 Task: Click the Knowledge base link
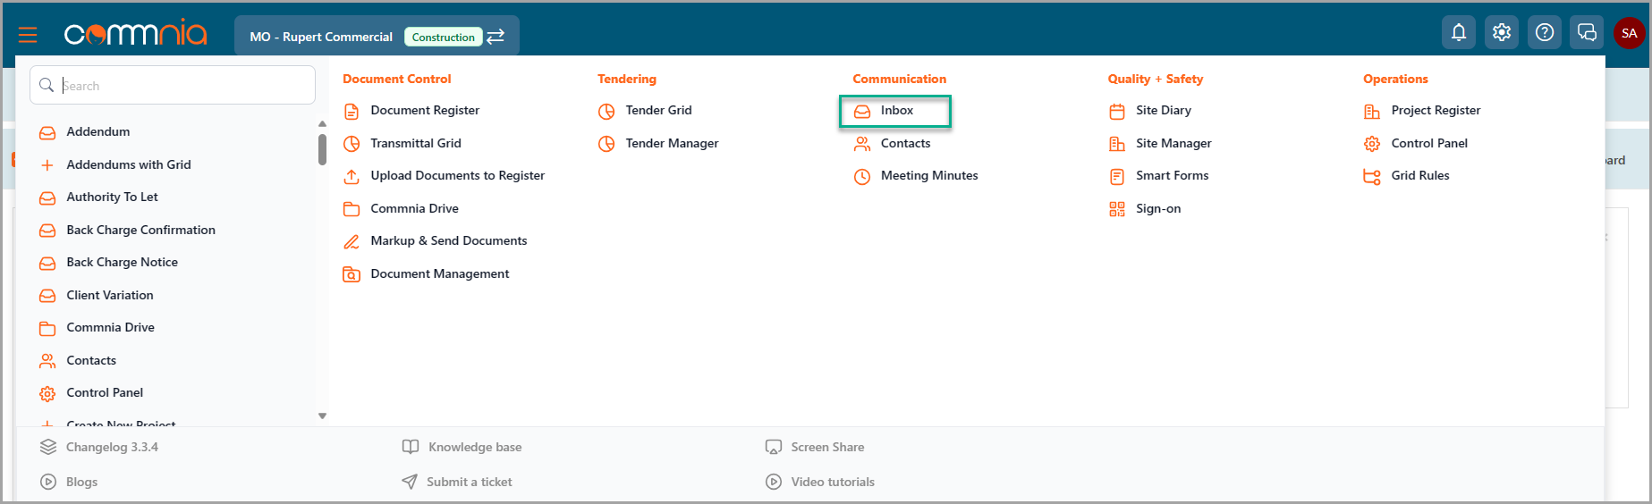coord(474,447)
